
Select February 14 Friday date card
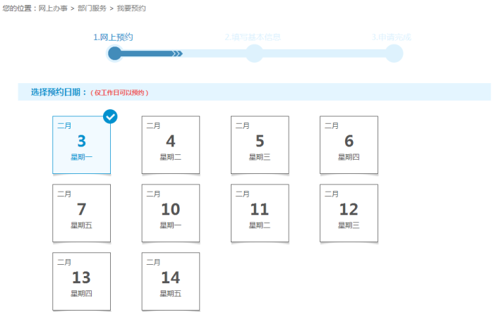click(170, 281)
